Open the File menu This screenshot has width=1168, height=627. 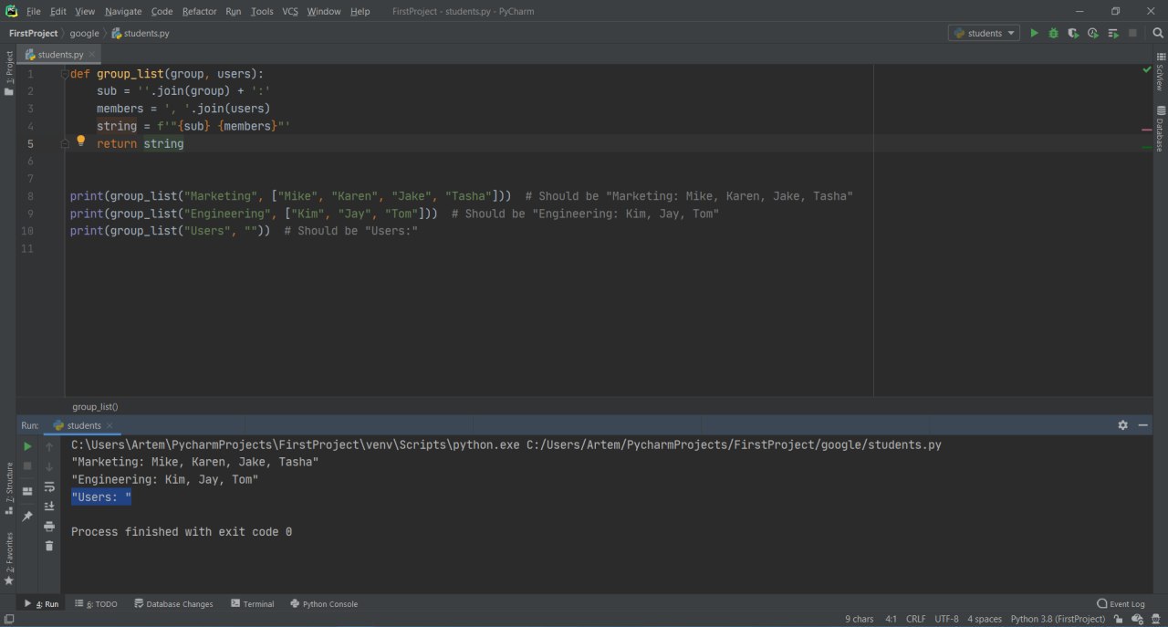point(34,11)
